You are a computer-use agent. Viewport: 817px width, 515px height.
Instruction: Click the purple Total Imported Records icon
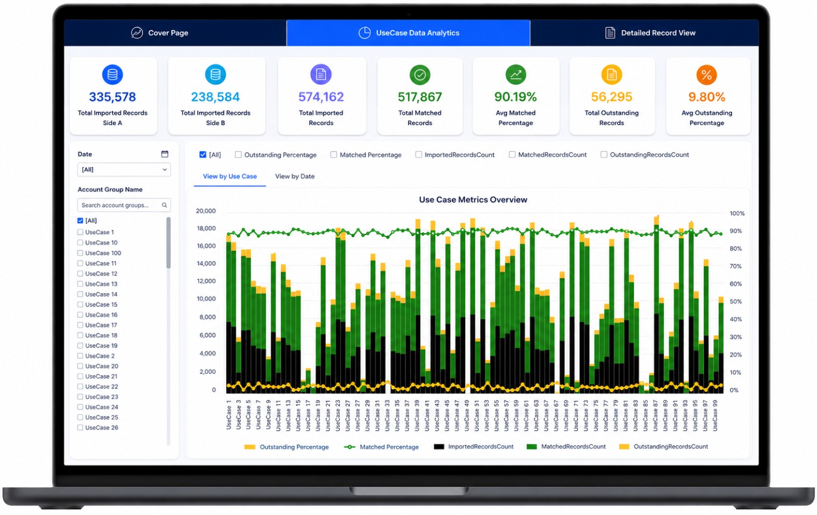point(321,75)
